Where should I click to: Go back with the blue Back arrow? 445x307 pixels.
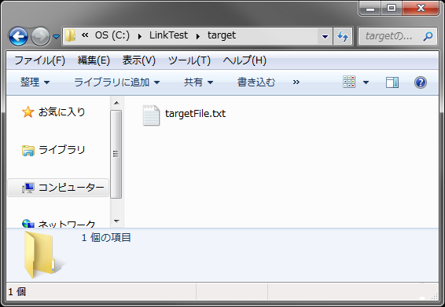(x=18, y=36)
